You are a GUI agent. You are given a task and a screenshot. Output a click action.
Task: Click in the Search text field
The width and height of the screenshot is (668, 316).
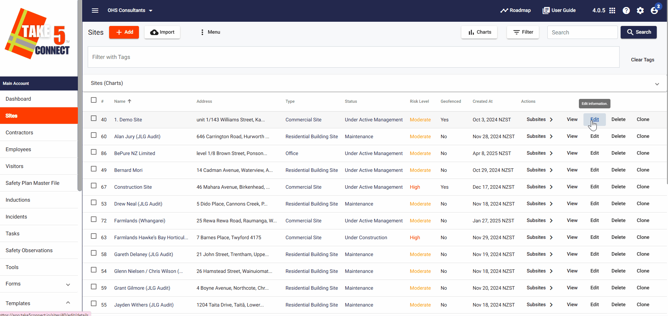click(582, 32)
